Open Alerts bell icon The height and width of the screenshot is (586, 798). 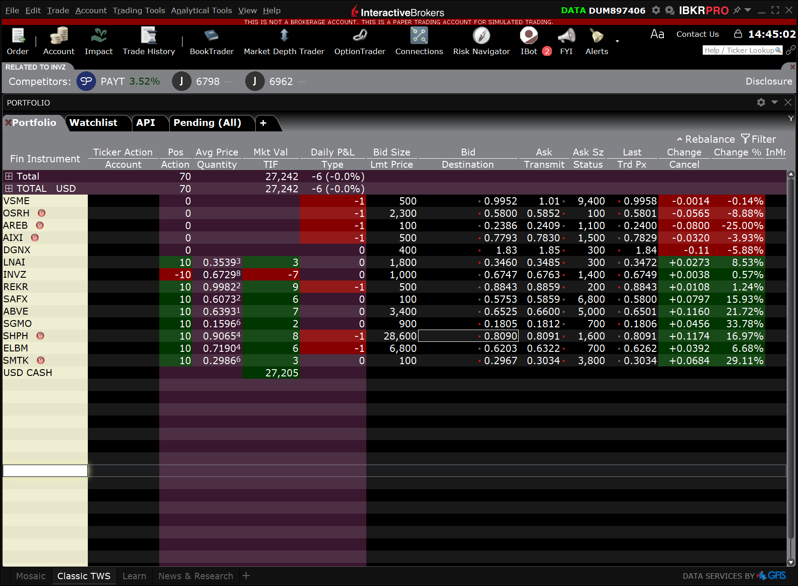[x=596, y=41]
